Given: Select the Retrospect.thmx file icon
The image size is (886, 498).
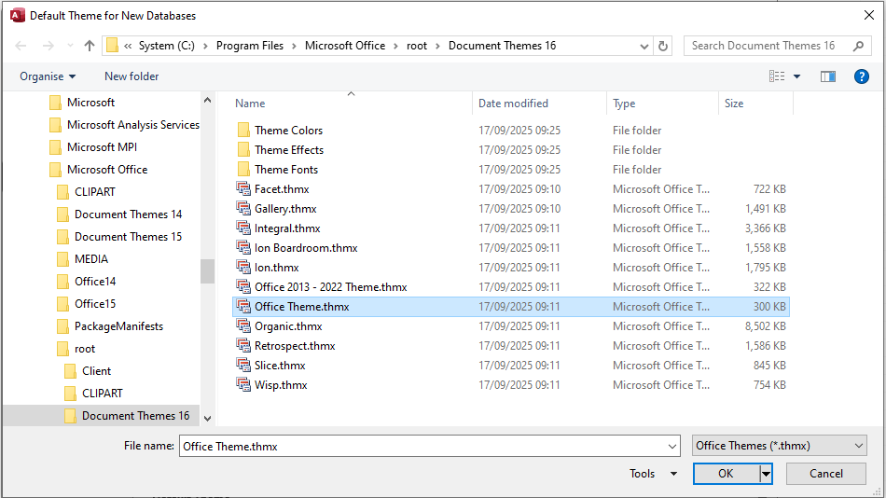Looking at the screenshot, I should pyautogui.click(x=243, y=346).
